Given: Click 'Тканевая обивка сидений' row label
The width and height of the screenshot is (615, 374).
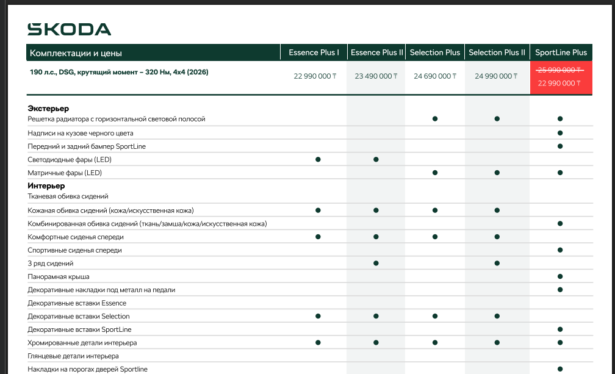Looking at the screenshot, I should pos(68,196).
